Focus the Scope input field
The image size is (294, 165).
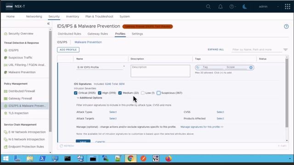click(236, 67)
